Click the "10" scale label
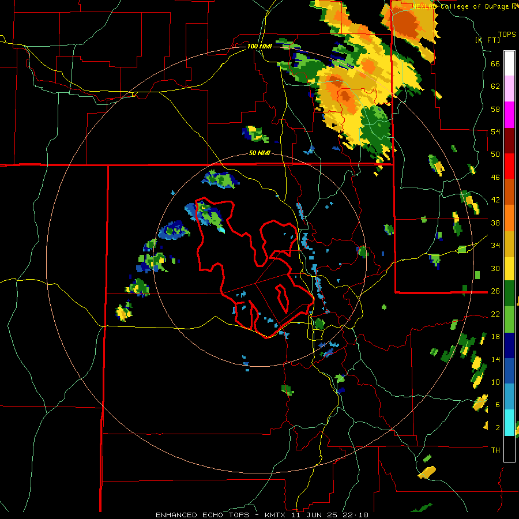The width and height of the screenshot is (519, 519). 495,382
